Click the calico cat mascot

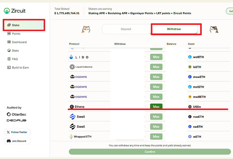[x=214, y=29]
